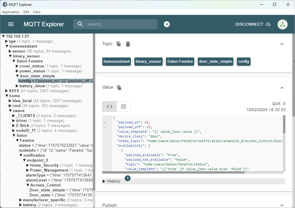Expand the manufacturer_specific topic

click(x=21, y=200)
